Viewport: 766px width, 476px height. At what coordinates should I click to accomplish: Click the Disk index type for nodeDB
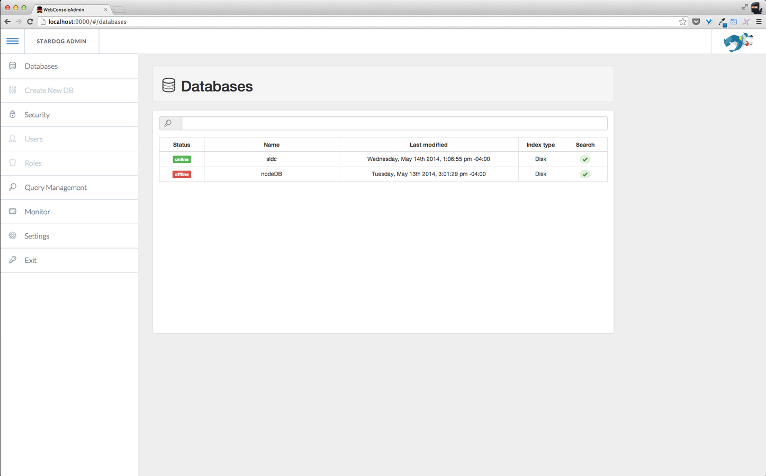click(540, 174)
